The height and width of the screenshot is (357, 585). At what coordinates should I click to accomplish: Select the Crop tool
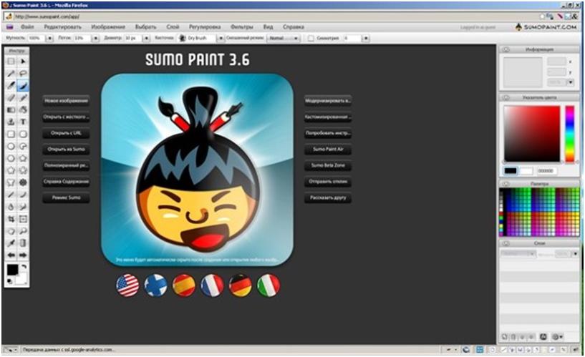pyautogui.click(x=11, y=219)
